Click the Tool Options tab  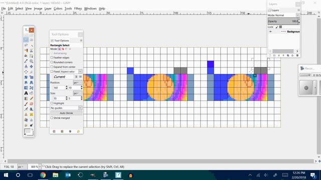pyautogui.click(x=60, y=40)
